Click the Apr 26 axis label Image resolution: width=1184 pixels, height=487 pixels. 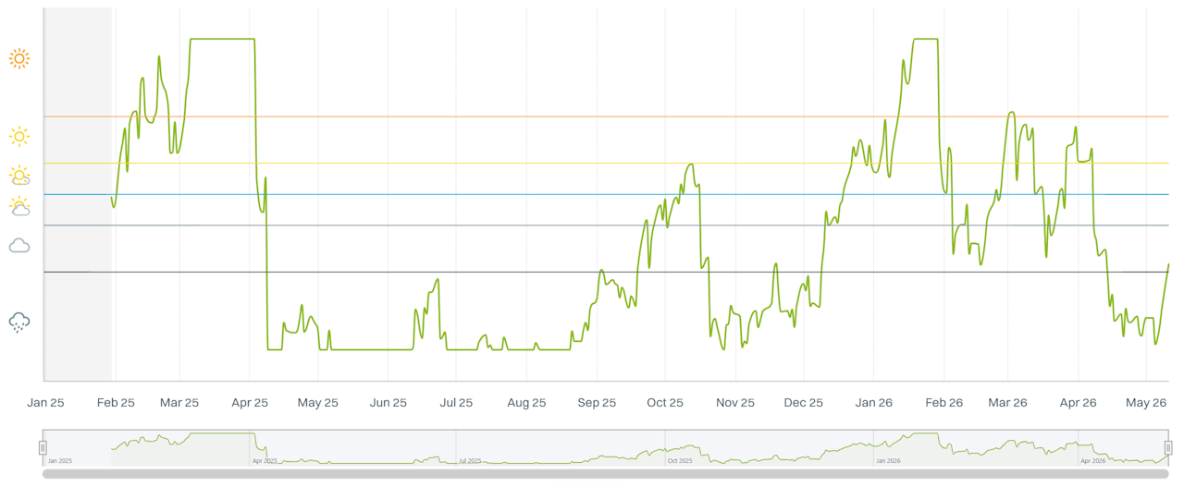coord(1078,403)
